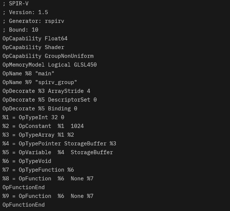Click the "GLSL450" memory model text

(x=85, y=65)
